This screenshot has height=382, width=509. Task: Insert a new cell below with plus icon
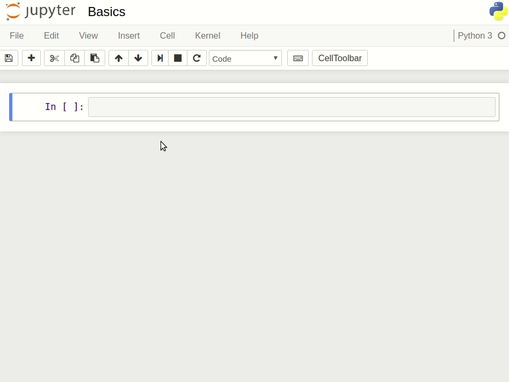(x=31, y=58)
